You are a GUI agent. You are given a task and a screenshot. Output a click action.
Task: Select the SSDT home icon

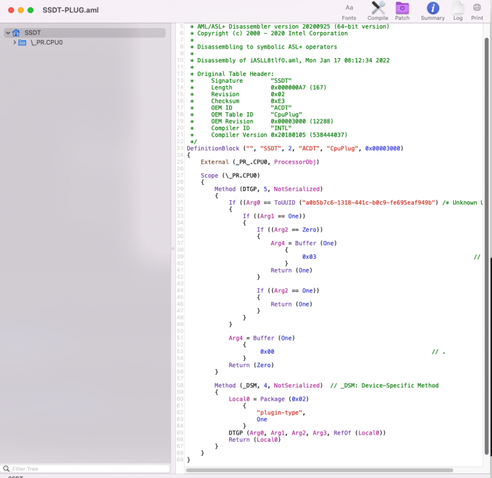pos(16,33)
